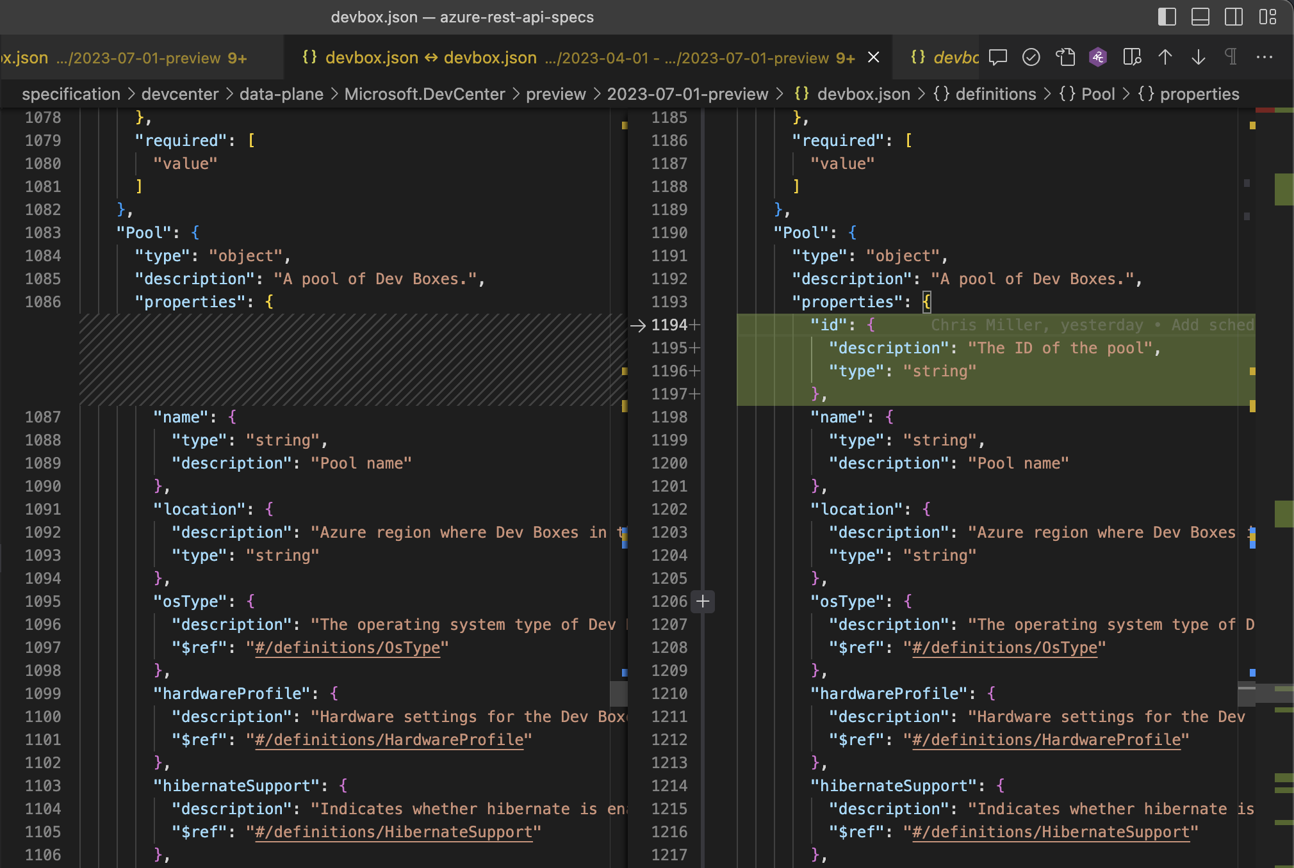Open the More Actions ellipsis icon

(1266, 57)
